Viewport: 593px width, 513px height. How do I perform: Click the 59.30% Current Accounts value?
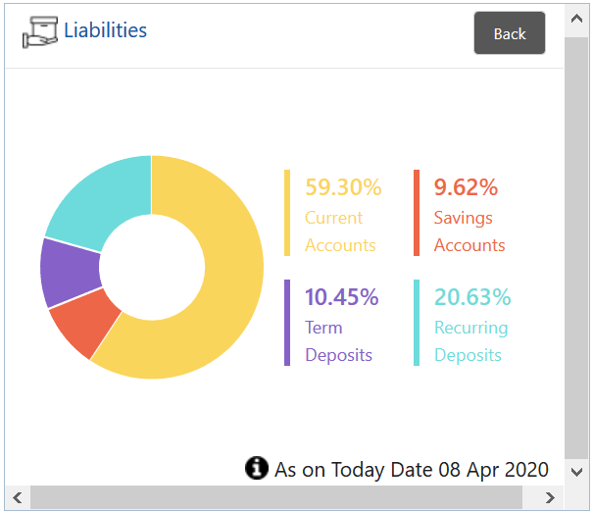[343, 187]
